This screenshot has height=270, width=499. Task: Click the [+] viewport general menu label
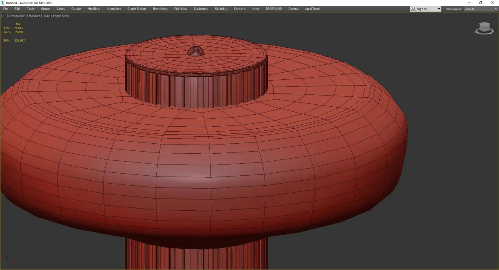coord(4,16)
